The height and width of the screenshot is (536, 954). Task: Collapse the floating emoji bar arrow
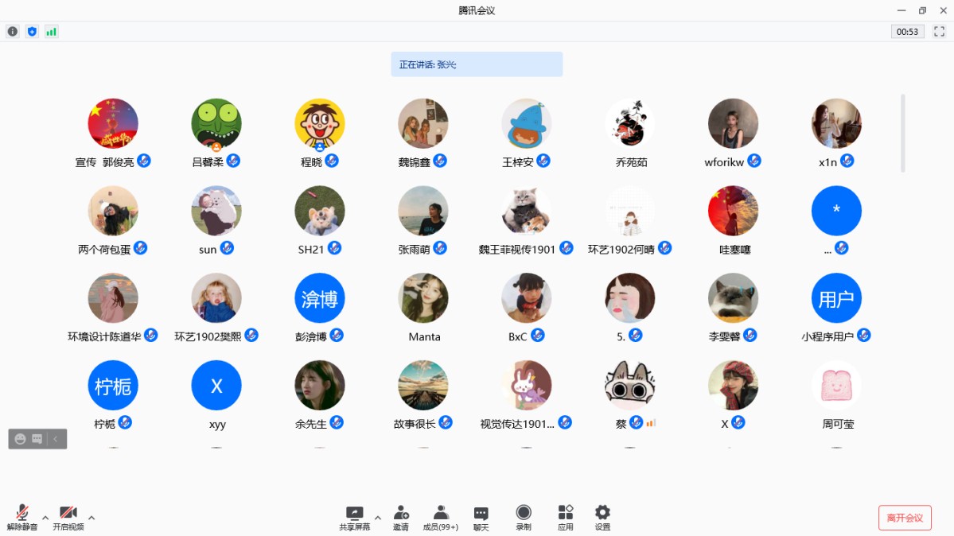56,439
